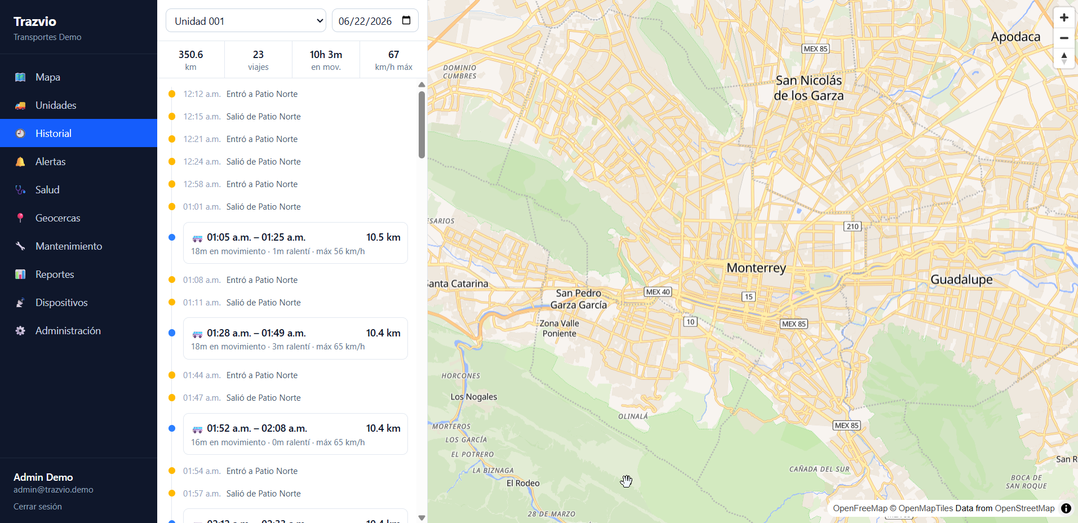Click the history list scrollbar thumb
The width and height of the screenshot is (1078, 523).
[x=422, y=125]
